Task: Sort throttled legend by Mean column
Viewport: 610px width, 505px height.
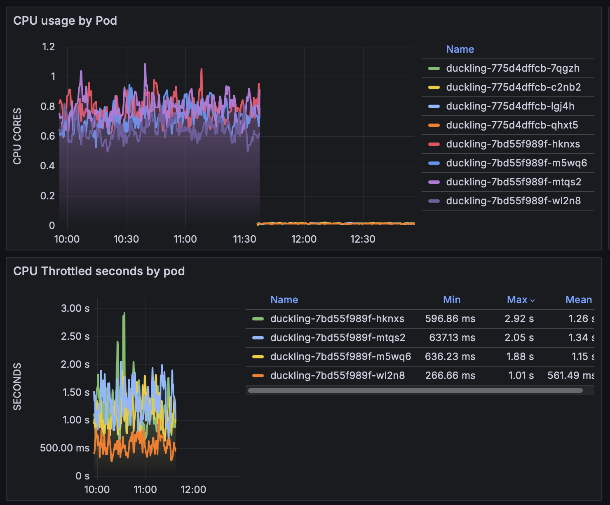Action: (x=578, y=300)
